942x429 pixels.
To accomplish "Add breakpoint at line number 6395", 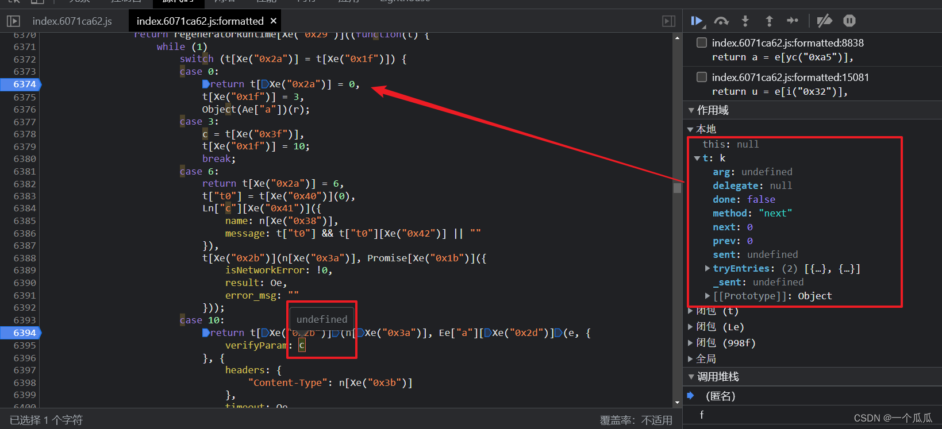I will (25, 345).
